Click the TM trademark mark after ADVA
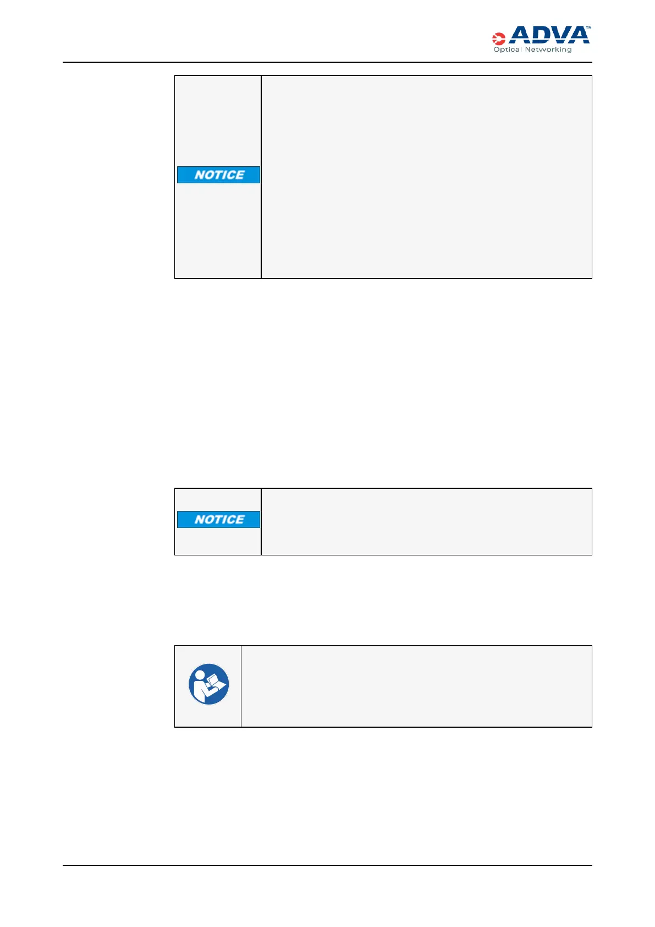This screenshot has width=655, height=927. 588,28
